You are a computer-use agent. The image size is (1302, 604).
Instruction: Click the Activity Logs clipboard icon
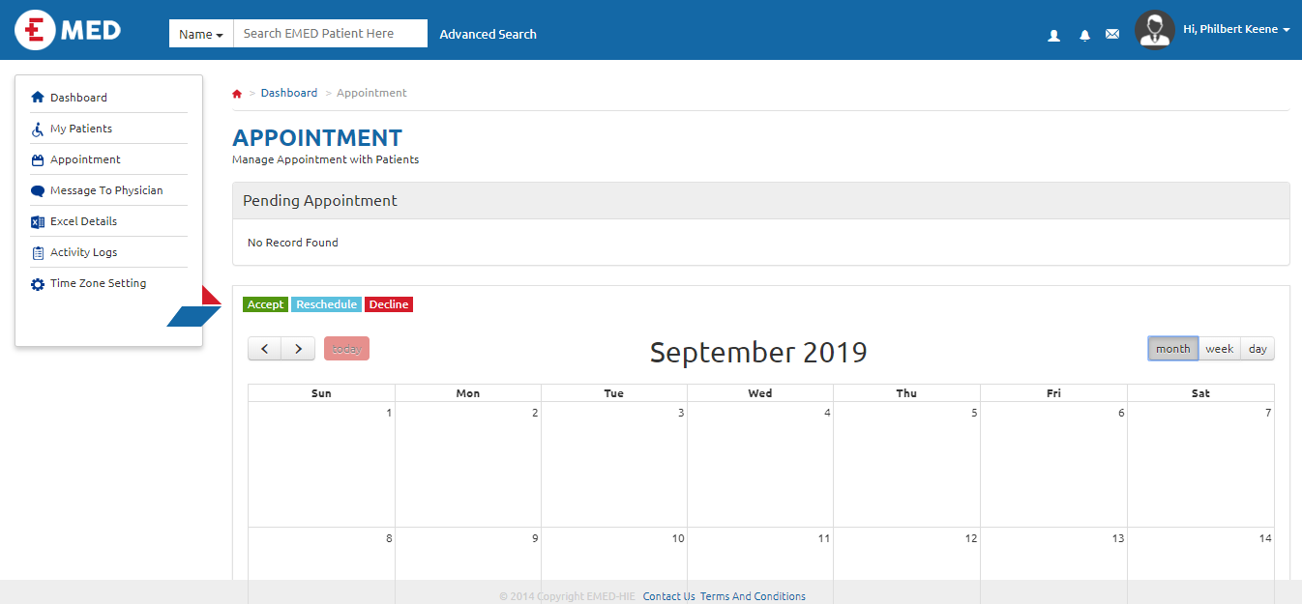pos(38,252)
